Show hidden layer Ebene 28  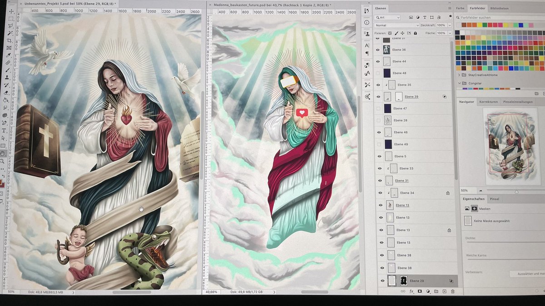[379, 120]
